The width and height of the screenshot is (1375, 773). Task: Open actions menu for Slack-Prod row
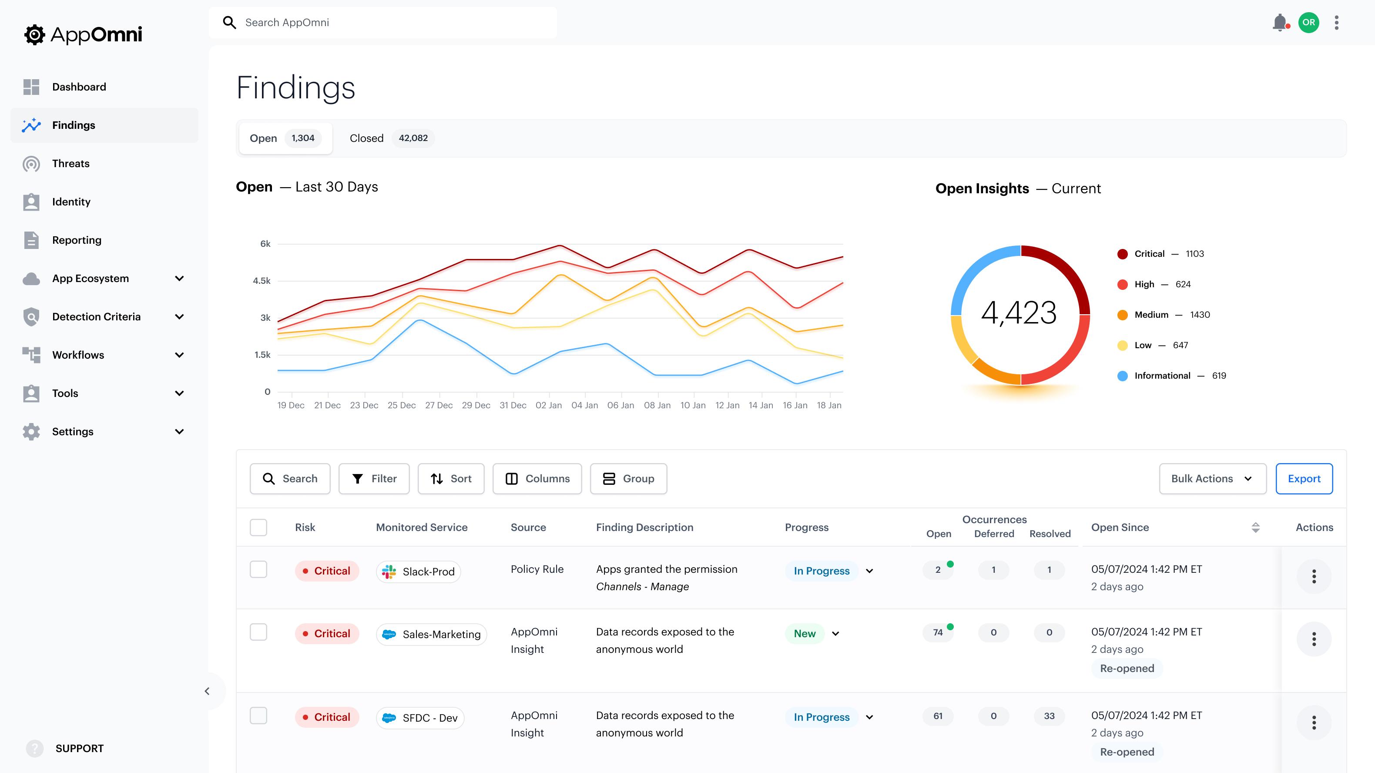pos(1314,576)
